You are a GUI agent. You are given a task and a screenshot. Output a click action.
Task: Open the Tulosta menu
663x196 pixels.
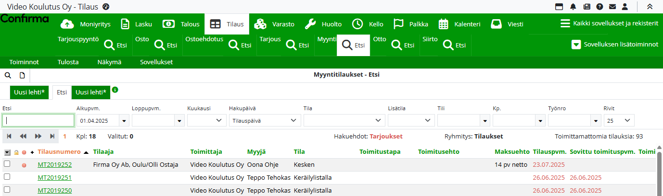click(x=68, y=62)
